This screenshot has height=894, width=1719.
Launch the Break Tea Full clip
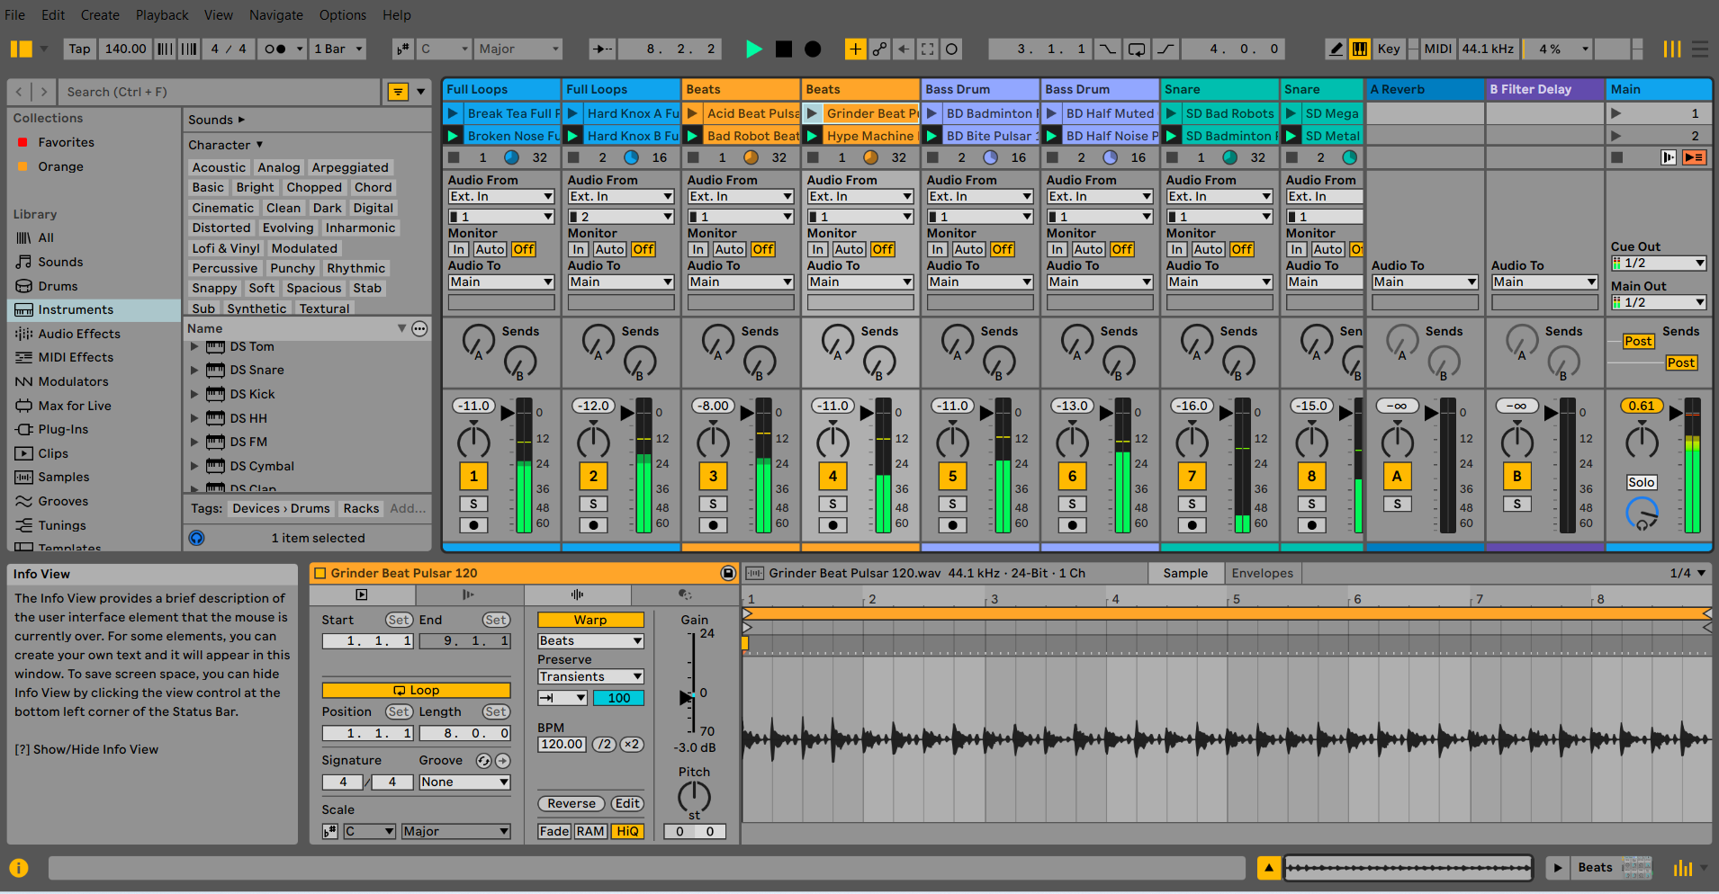click(x=453, y=113)
